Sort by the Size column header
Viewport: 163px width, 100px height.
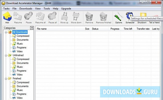coord(83,29)
